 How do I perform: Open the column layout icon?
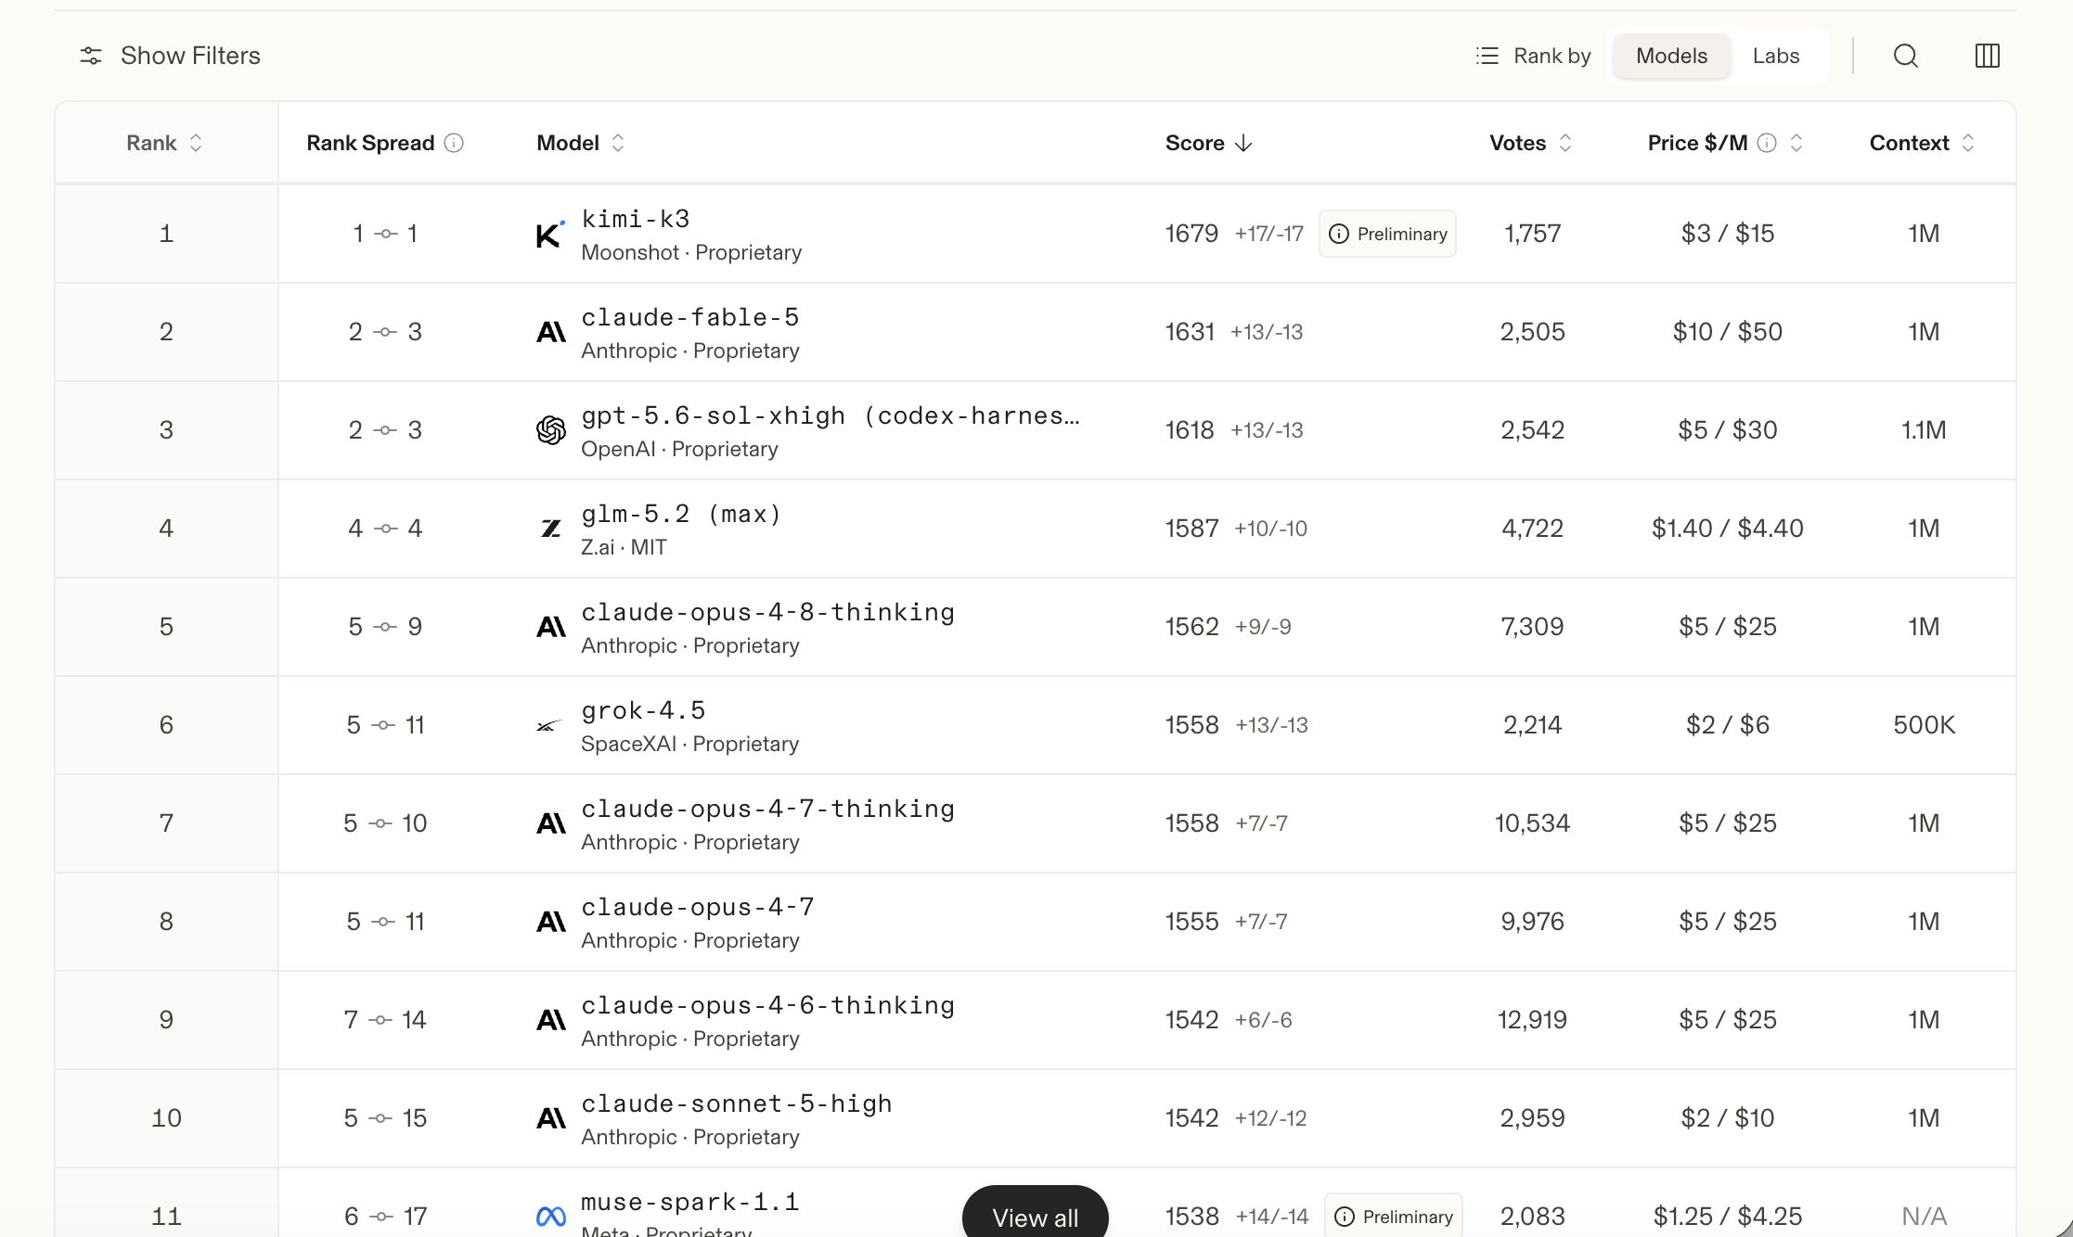point(1988,56)
